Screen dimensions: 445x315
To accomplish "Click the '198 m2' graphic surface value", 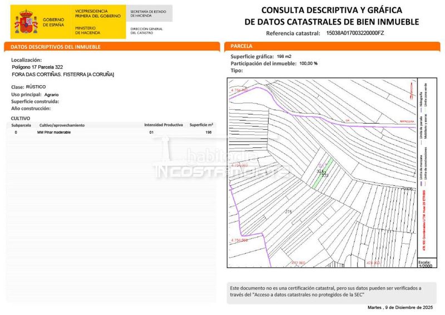I will point(284,56).
